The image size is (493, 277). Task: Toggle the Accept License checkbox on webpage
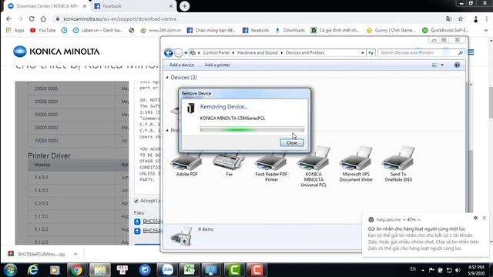point(136,201)
